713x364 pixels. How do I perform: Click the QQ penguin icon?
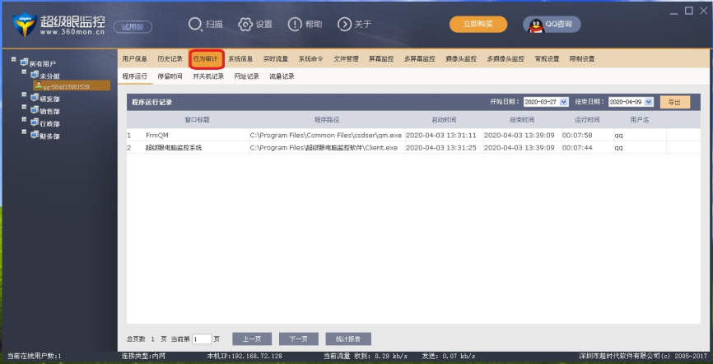click(x=536, y=25)
